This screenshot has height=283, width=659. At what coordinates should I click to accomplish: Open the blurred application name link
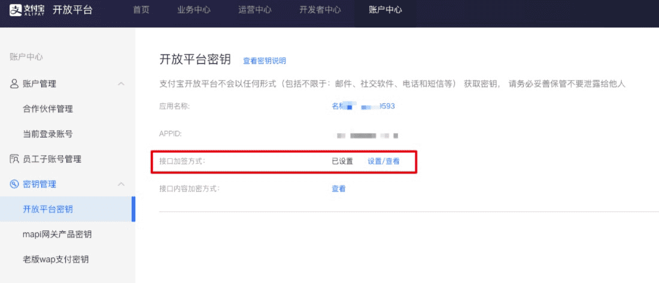(363, 106)
